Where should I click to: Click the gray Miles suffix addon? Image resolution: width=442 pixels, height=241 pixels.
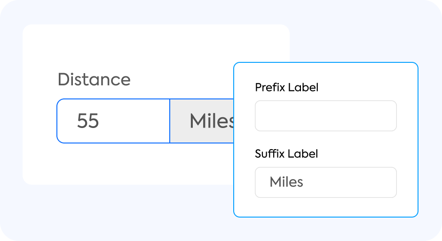tap(202, 121)
